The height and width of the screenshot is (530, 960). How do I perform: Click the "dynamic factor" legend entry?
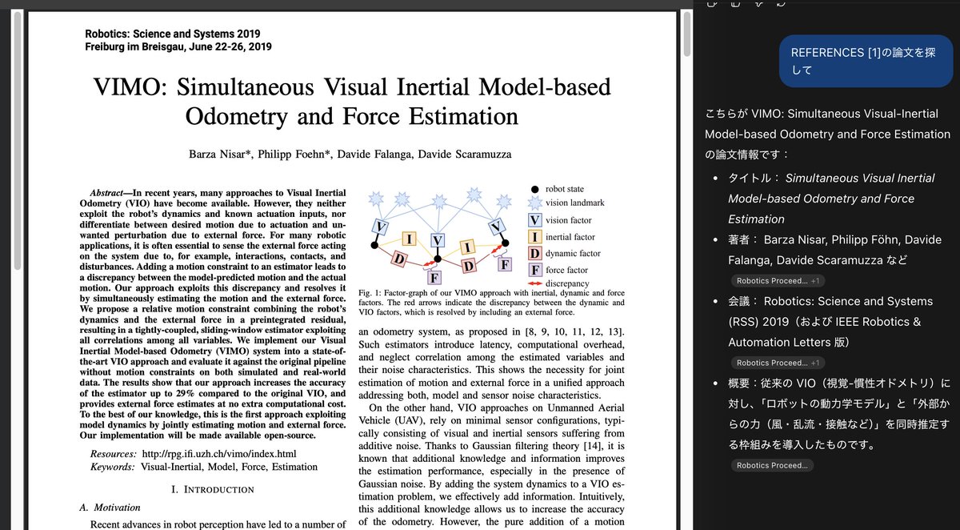point(564,254)
